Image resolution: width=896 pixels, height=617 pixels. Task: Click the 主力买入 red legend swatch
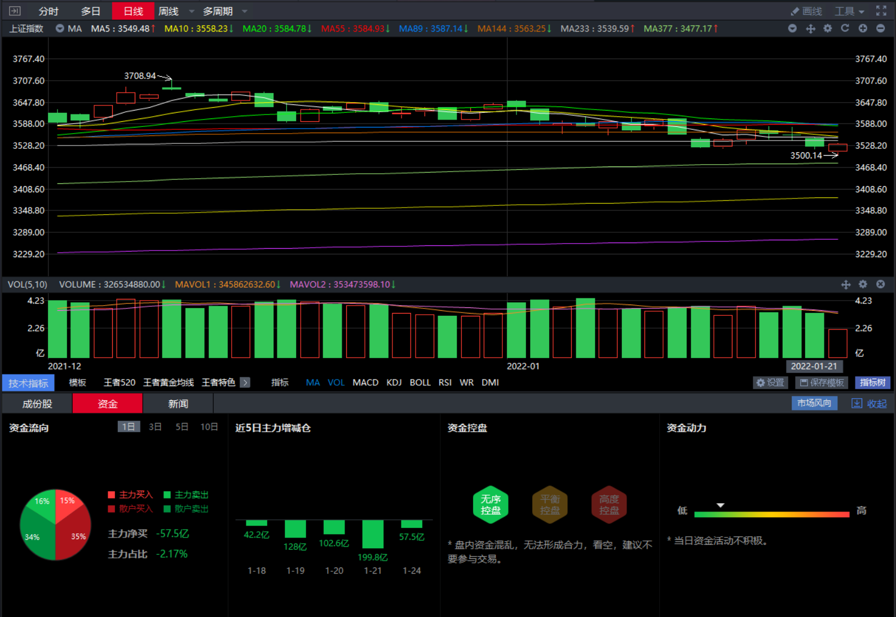click(112, 495)
